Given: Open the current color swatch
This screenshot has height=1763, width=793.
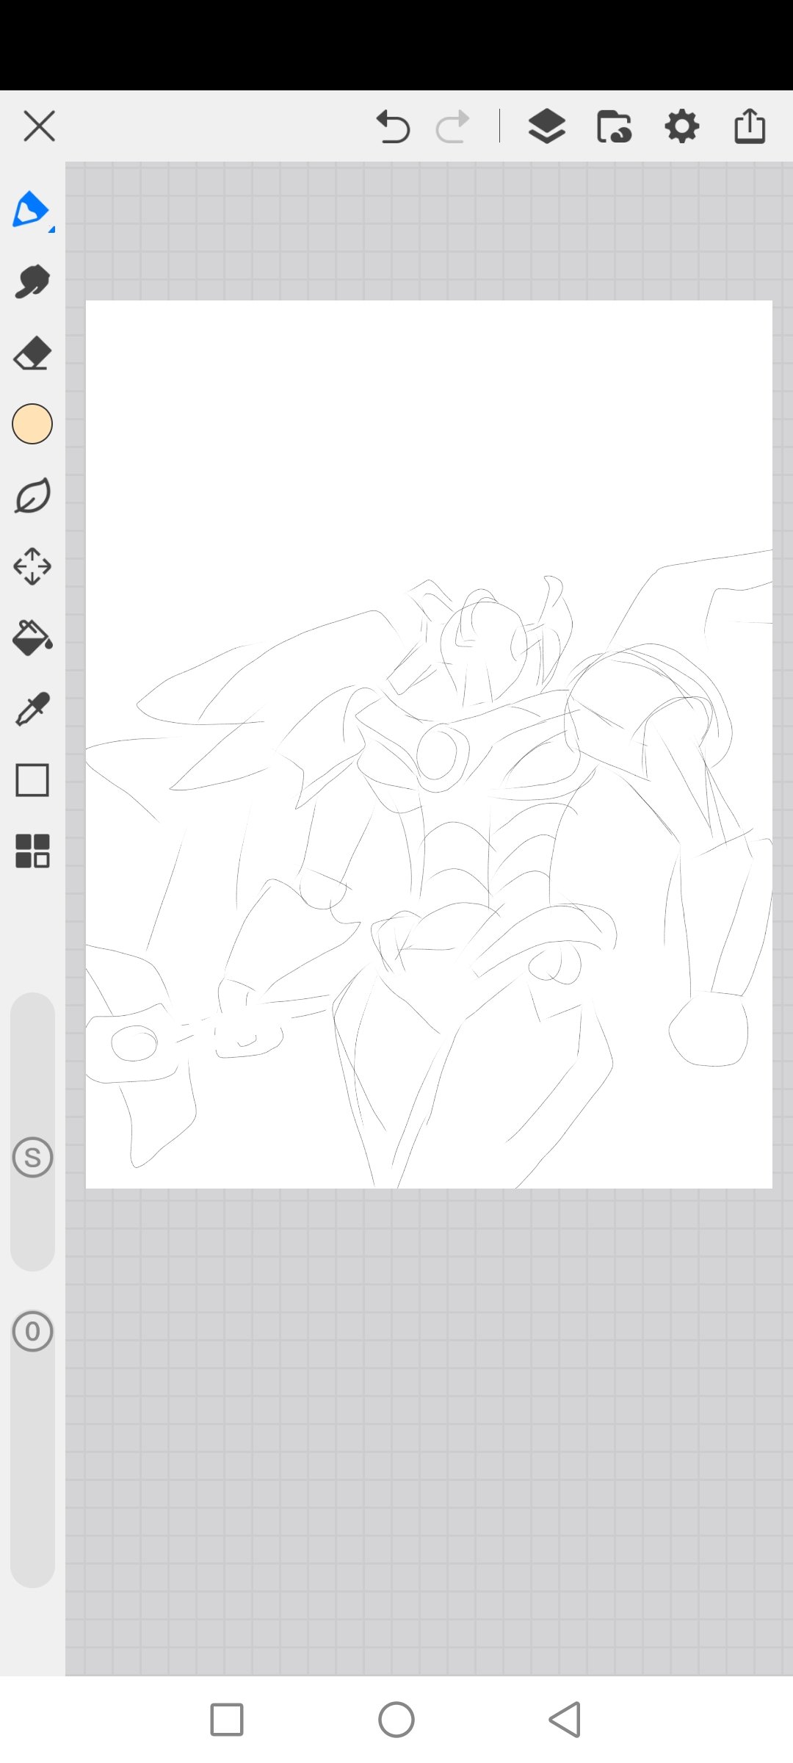Looking at the screenshot, I should click(32, 424).
